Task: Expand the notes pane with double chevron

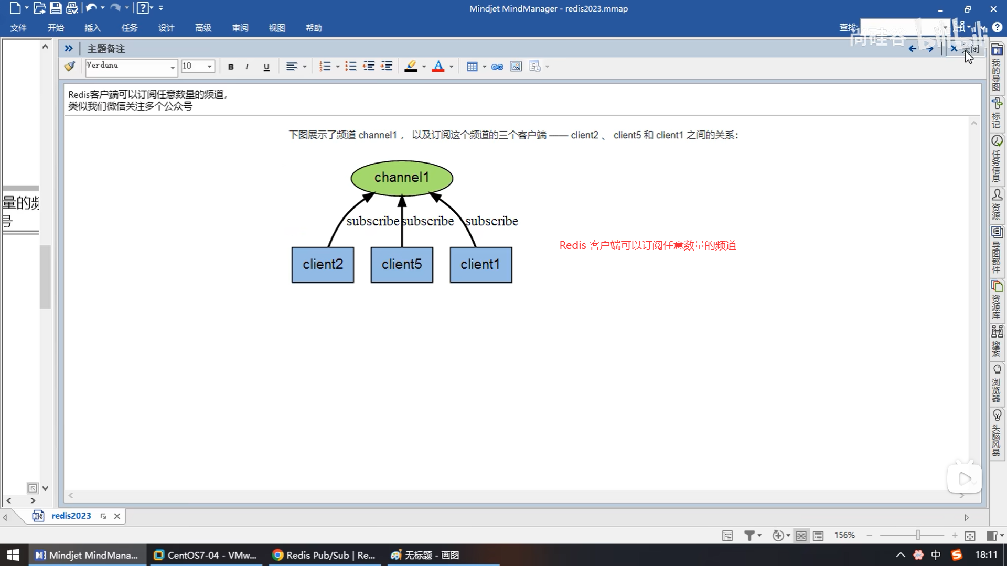Action: [x=69, y=48]
